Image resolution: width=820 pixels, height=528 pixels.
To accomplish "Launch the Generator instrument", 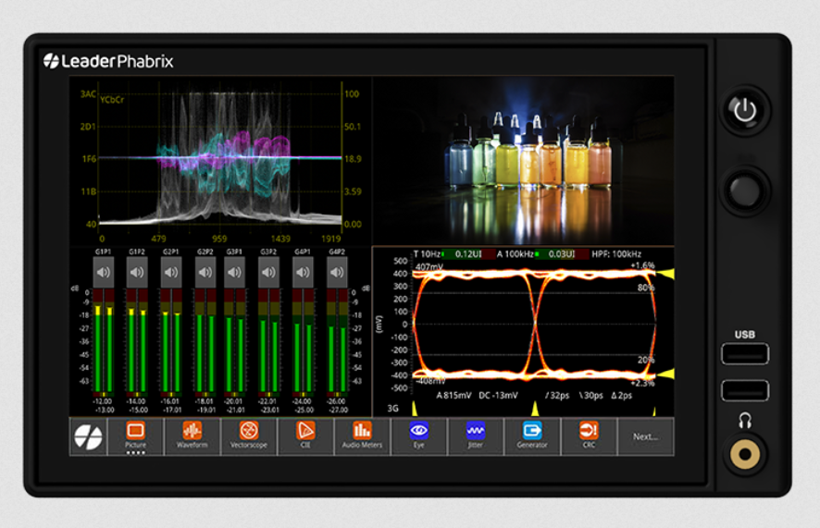I will click(x=532, y=436).
